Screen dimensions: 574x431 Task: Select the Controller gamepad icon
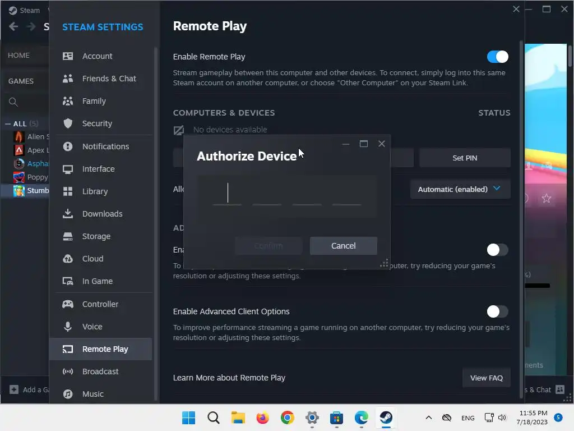pos(68,304)
